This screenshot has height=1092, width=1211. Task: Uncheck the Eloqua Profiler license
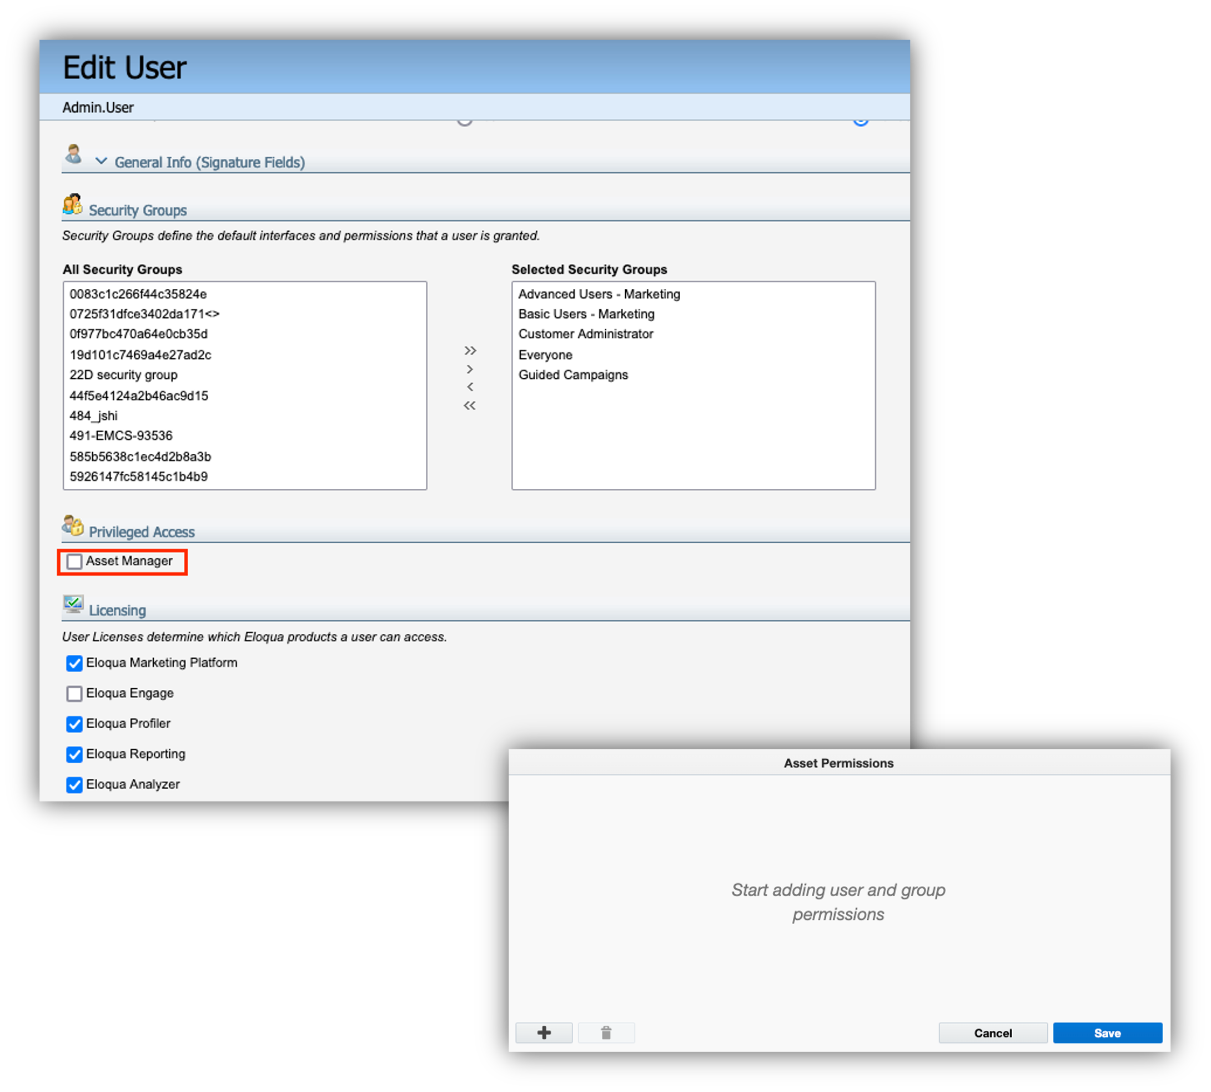click(x=74, y=724)
